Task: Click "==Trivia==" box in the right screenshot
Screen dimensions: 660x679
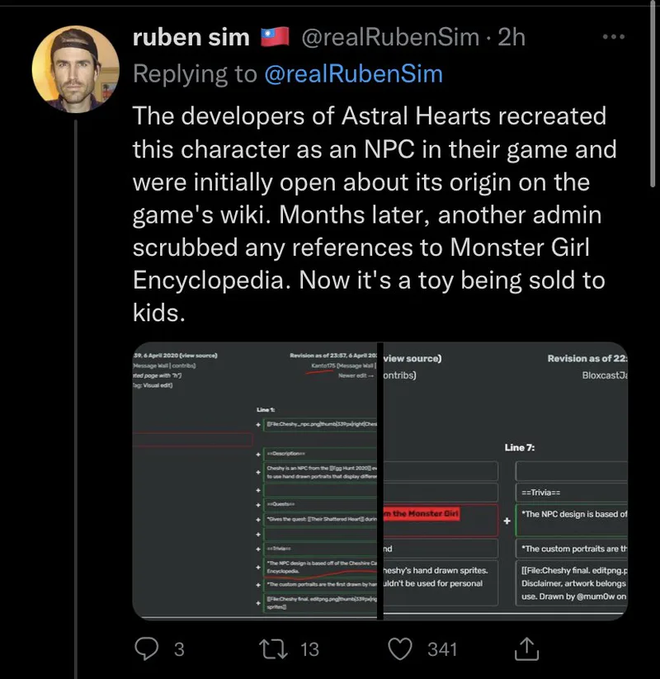Action: [569, 493]
